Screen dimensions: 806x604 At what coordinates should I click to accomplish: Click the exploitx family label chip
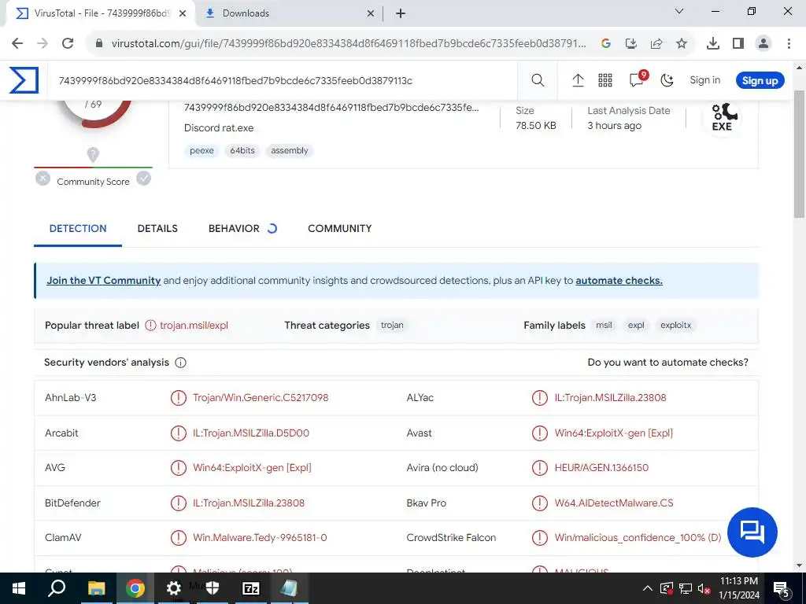[x=675, y=325]
